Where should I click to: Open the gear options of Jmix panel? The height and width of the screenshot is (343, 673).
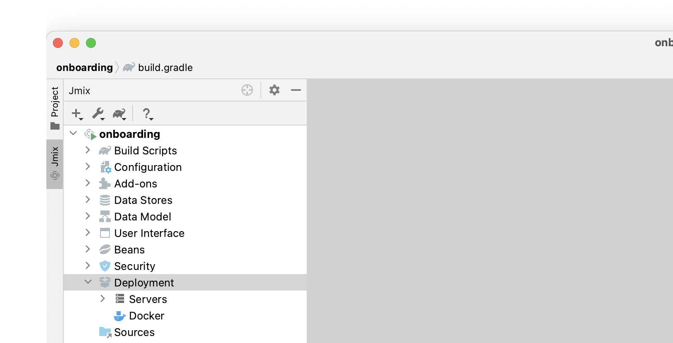click(274, 90)
